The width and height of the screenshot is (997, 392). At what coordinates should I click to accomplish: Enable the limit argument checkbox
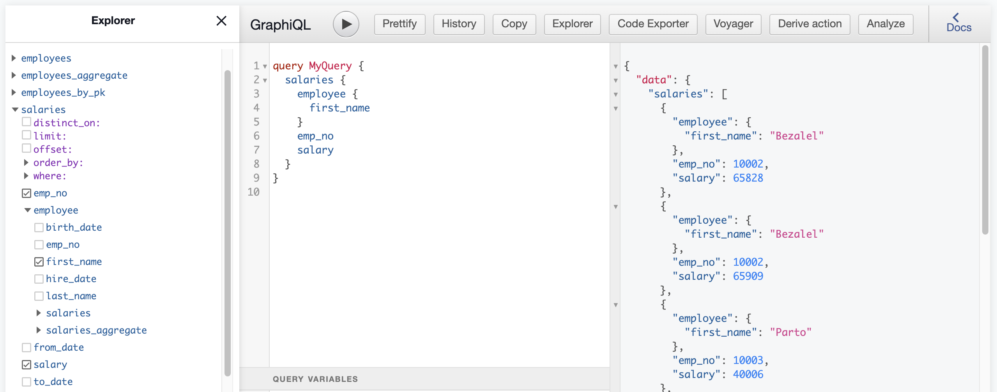(x=27, y=135)
